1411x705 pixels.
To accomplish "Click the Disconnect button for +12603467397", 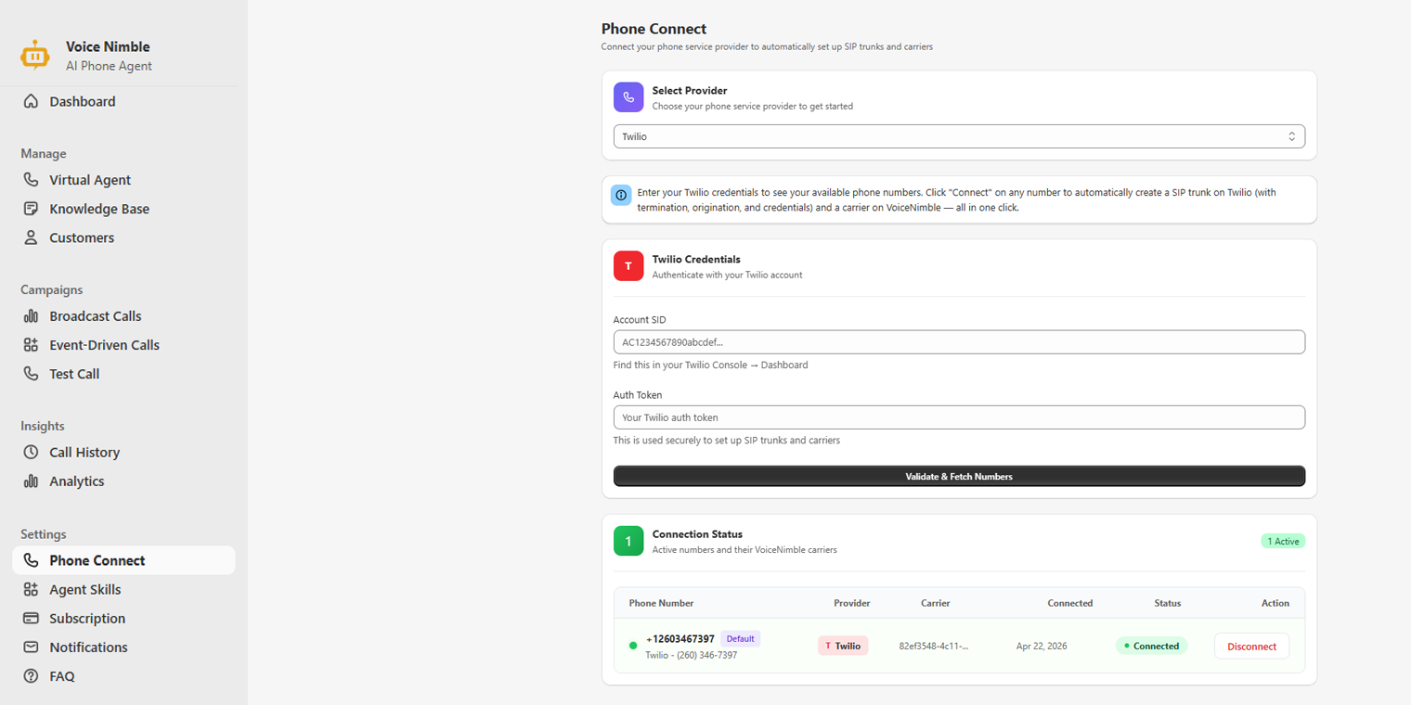I will pos(1251,646).
